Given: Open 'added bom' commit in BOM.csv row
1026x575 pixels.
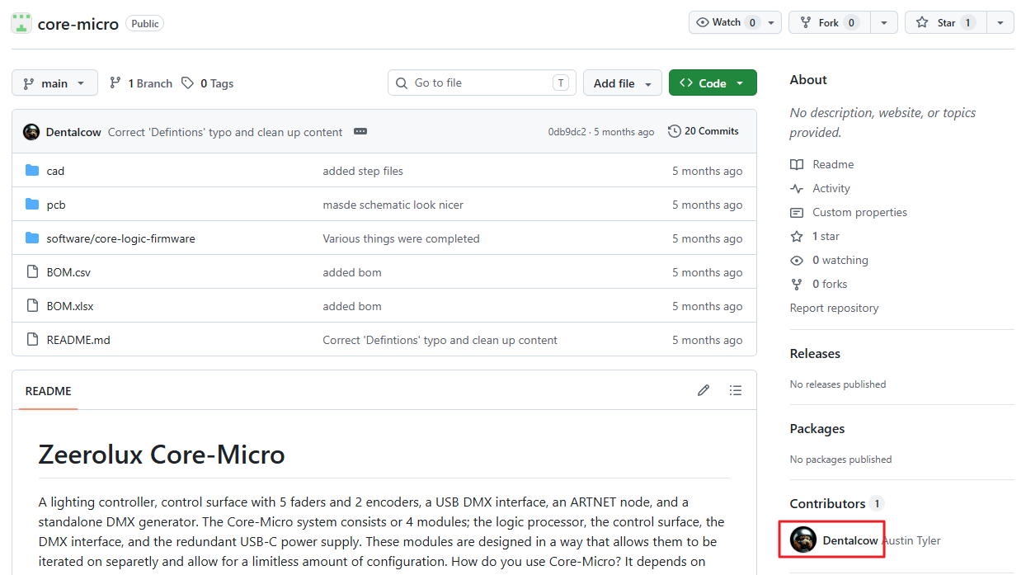Looking at the screenshot, I should pyautogui.click(x=352, y=272).
